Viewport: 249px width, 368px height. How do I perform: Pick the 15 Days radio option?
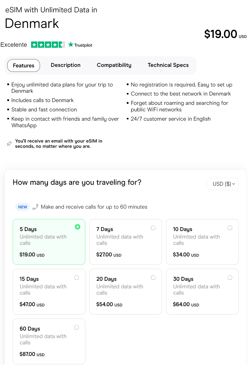[77, 278]
